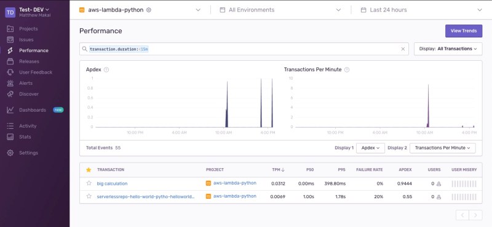
Task: Star the big calculation transaction
Action: point(89,183)
